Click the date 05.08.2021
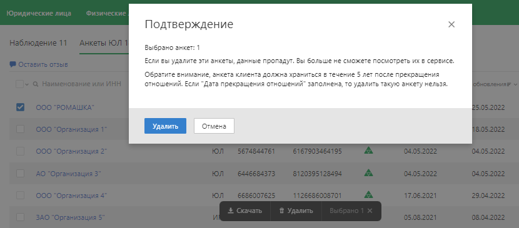The width and height of the screenshot is (519, 228). [420, 217]
